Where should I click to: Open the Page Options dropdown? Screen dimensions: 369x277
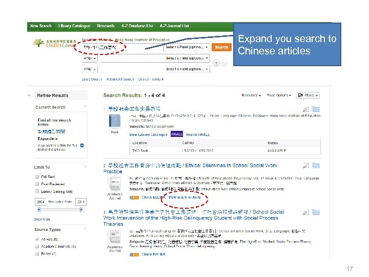tap(279, 95)
